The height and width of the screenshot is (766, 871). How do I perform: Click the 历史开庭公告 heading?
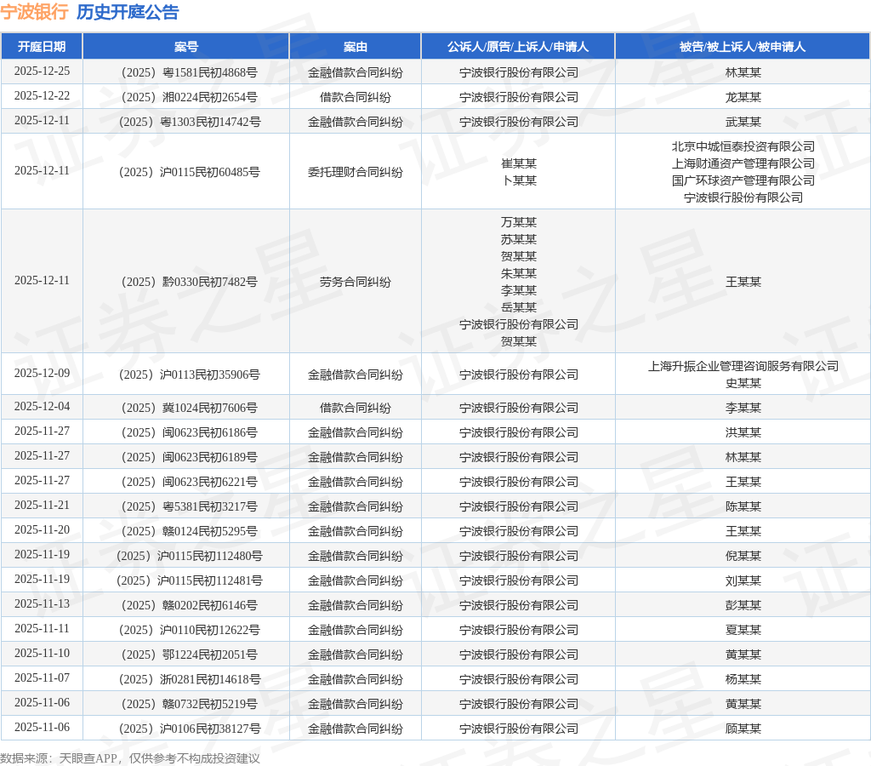click(x=128, y=12)
